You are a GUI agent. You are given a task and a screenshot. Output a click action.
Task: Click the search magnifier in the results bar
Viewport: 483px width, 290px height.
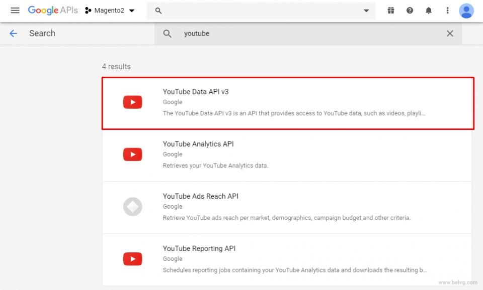[167, 33]
